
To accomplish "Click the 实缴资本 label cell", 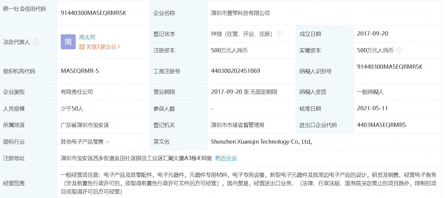I will (325, 50).
